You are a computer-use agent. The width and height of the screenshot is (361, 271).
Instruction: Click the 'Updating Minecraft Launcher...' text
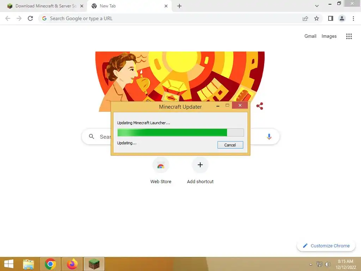[143, 123]
